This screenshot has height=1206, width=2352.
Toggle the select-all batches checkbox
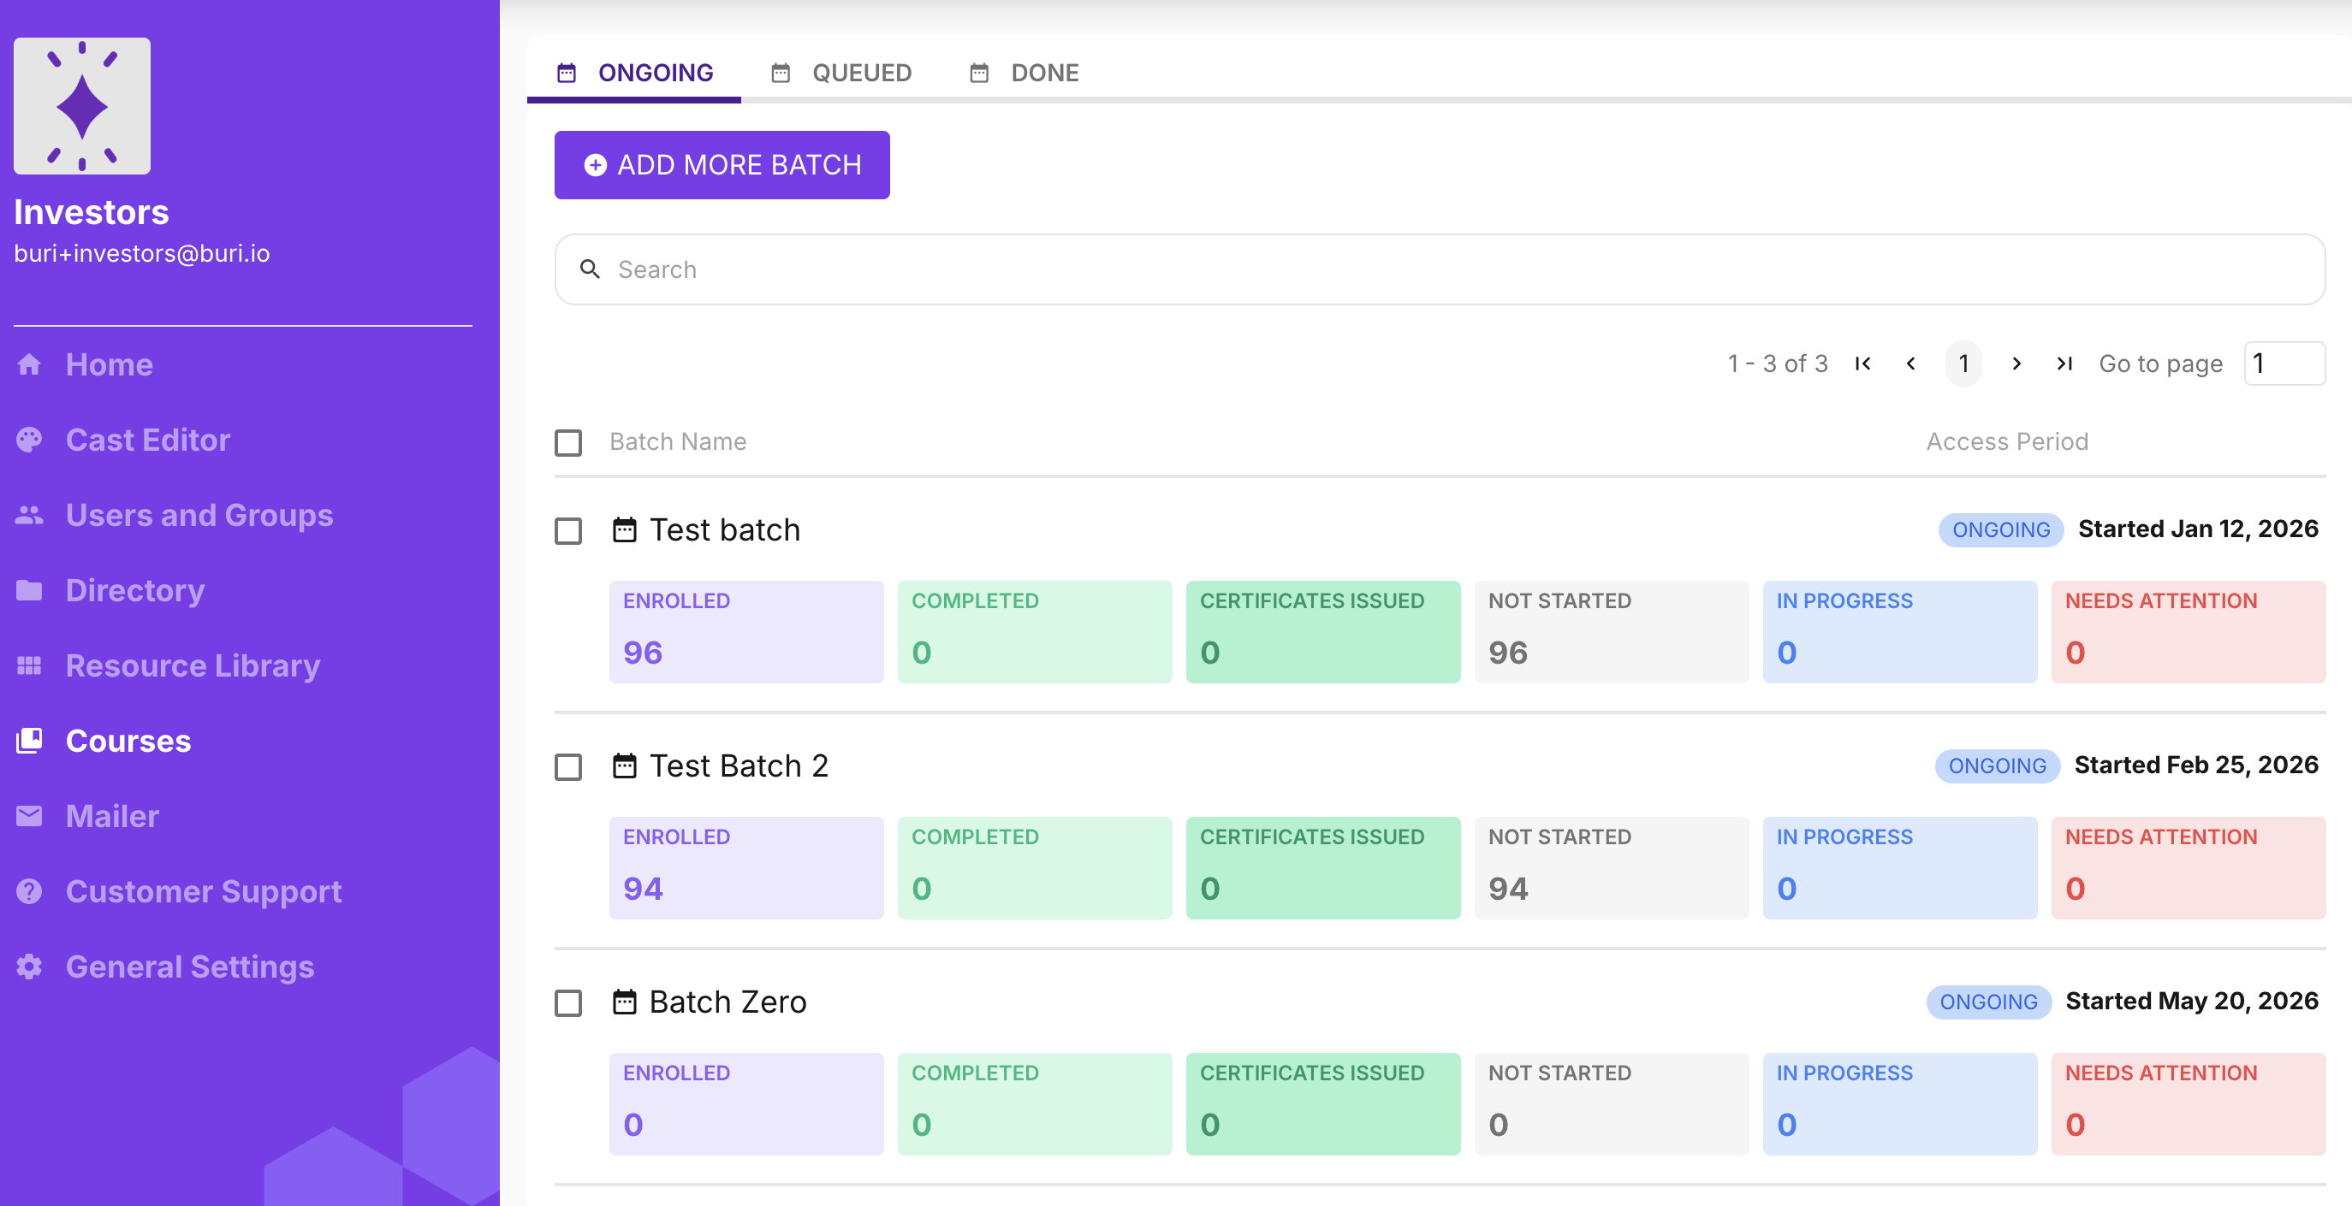pos(569,442)
